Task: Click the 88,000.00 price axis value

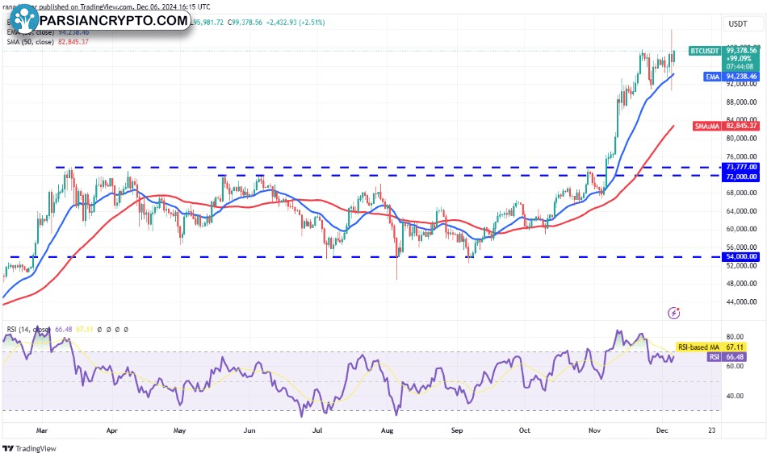Action: tap(741, 102)
